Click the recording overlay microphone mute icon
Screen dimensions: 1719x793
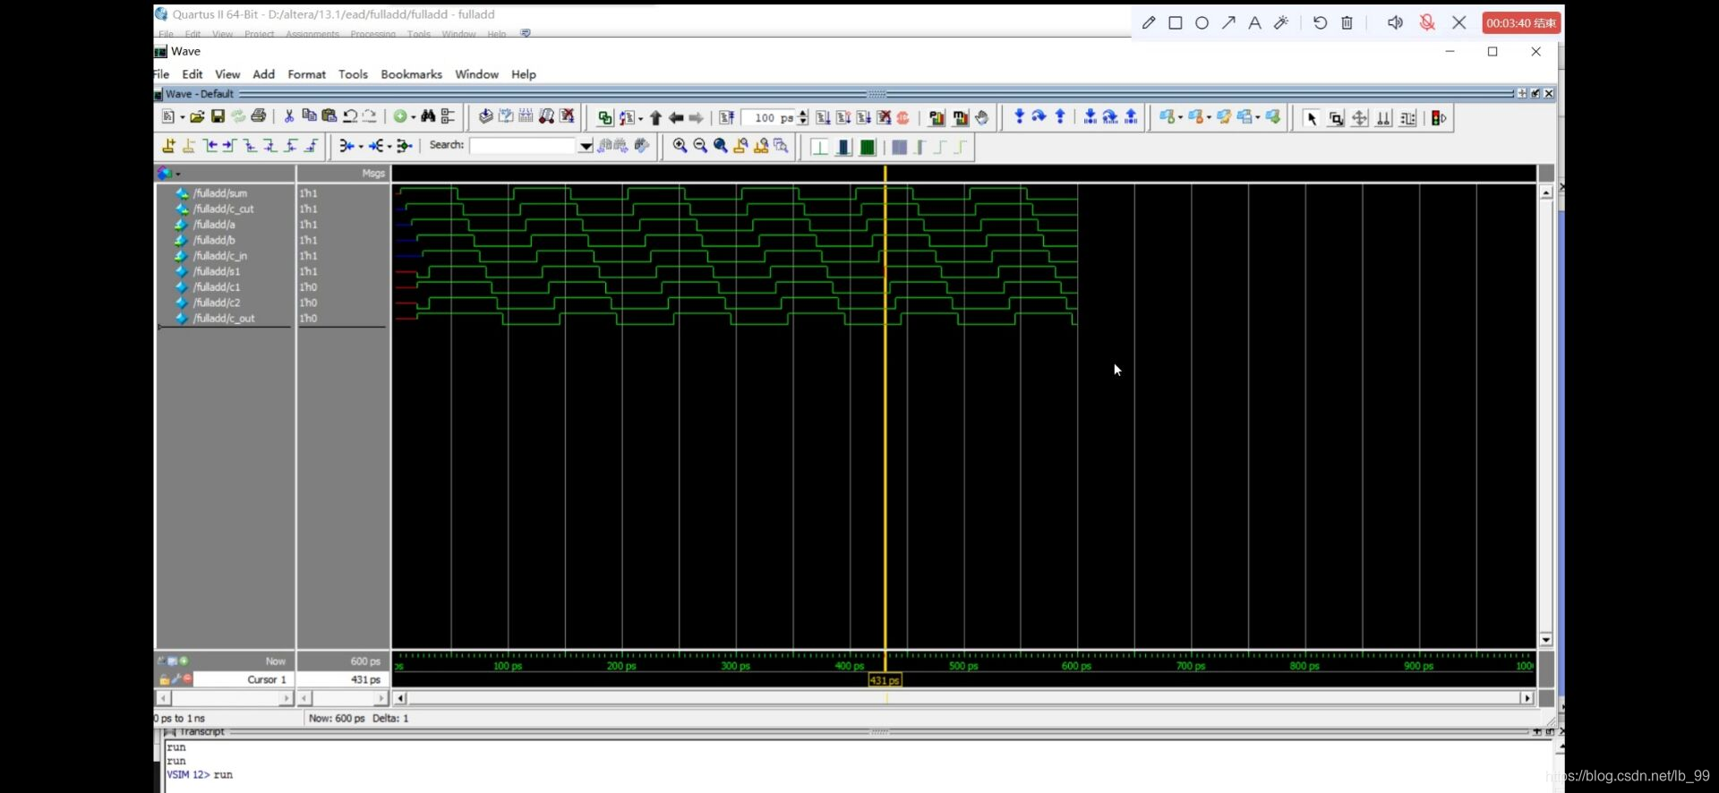click(x=1427, y=22)
